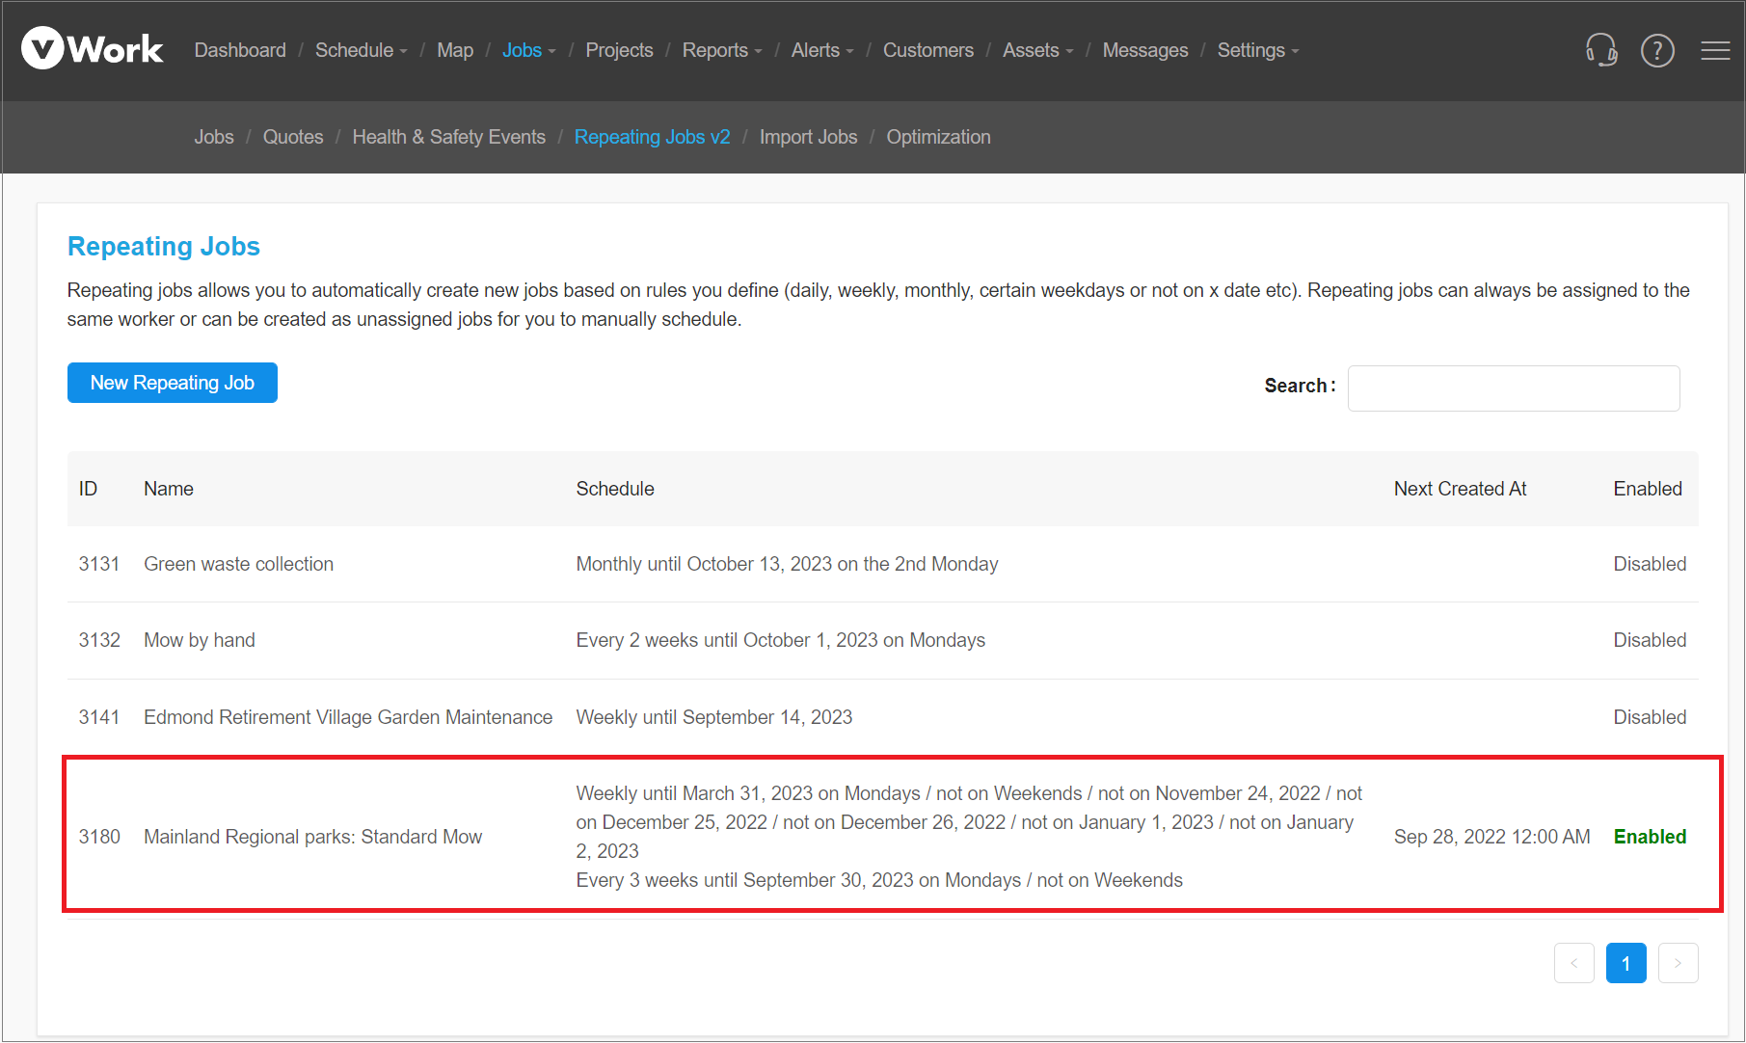This screenshot has height=1043, width=1746.
Task: Select page 1 in pagination
Action: pos(1625,963)
